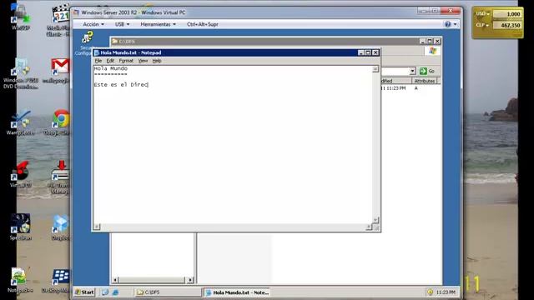This screenshot has width=534, height=300.
Task: Open the USD currency dropdown in the gadget
Action: 482,13
